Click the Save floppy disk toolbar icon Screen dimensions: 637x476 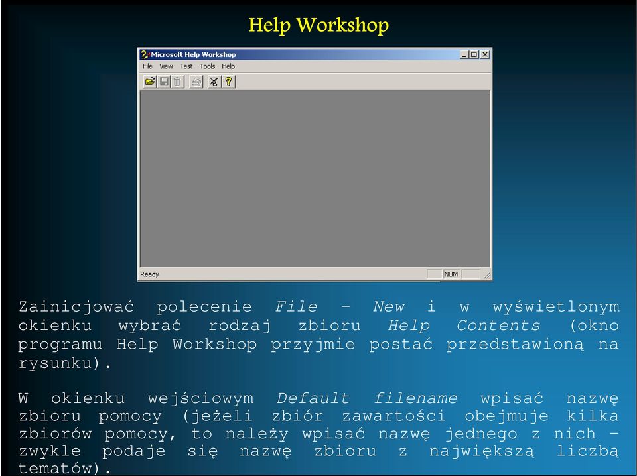[164, 82]
